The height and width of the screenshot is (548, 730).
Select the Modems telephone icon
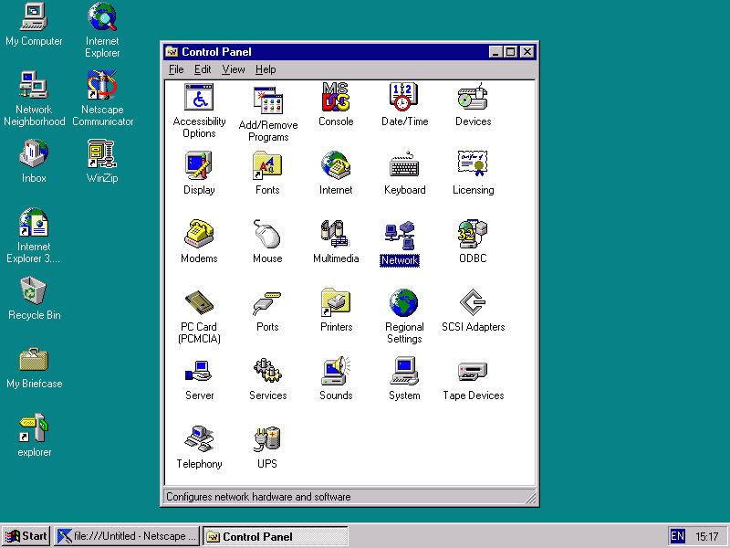[x=199, y=235]
